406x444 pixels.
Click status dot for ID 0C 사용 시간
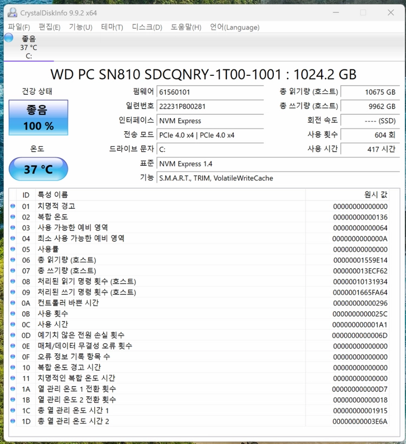click(x=13, y=325)
